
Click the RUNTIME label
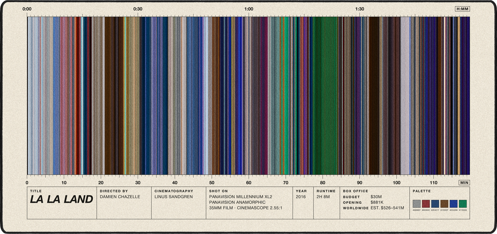[326, 191]
